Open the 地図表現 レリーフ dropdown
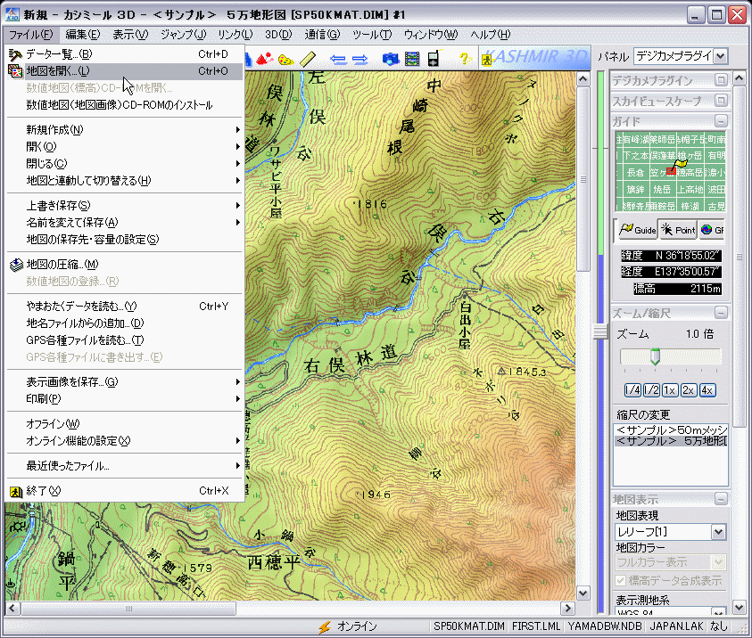Image resolution: width=752 pixels, height=638 pixels. pyautogui.click(x=718, y=532)
